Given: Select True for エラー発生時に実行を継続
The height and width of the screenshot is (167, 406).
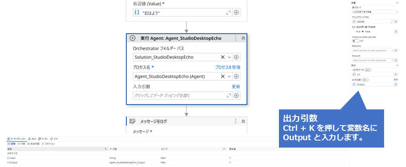Looking at the screenshot, I should [354, 31].
